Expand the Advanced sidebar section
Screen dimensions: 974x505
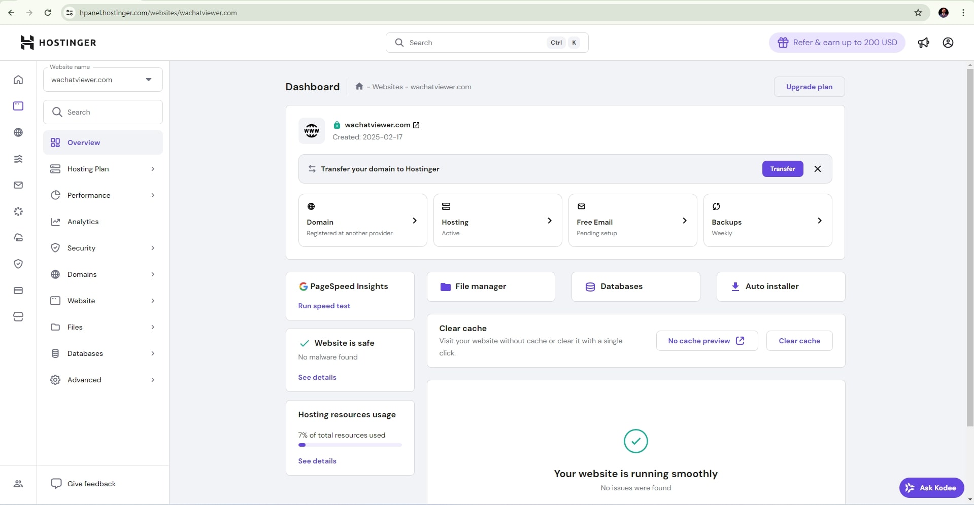pos(103,380)
